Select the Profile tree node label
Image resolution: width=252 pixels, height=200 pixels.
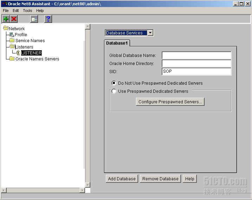pyautogui.click(x=21, y=34)
